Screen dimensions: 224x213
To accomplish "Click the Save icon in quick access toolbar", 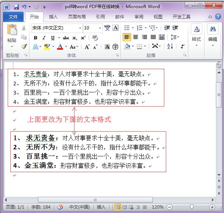I will [16, 7].
